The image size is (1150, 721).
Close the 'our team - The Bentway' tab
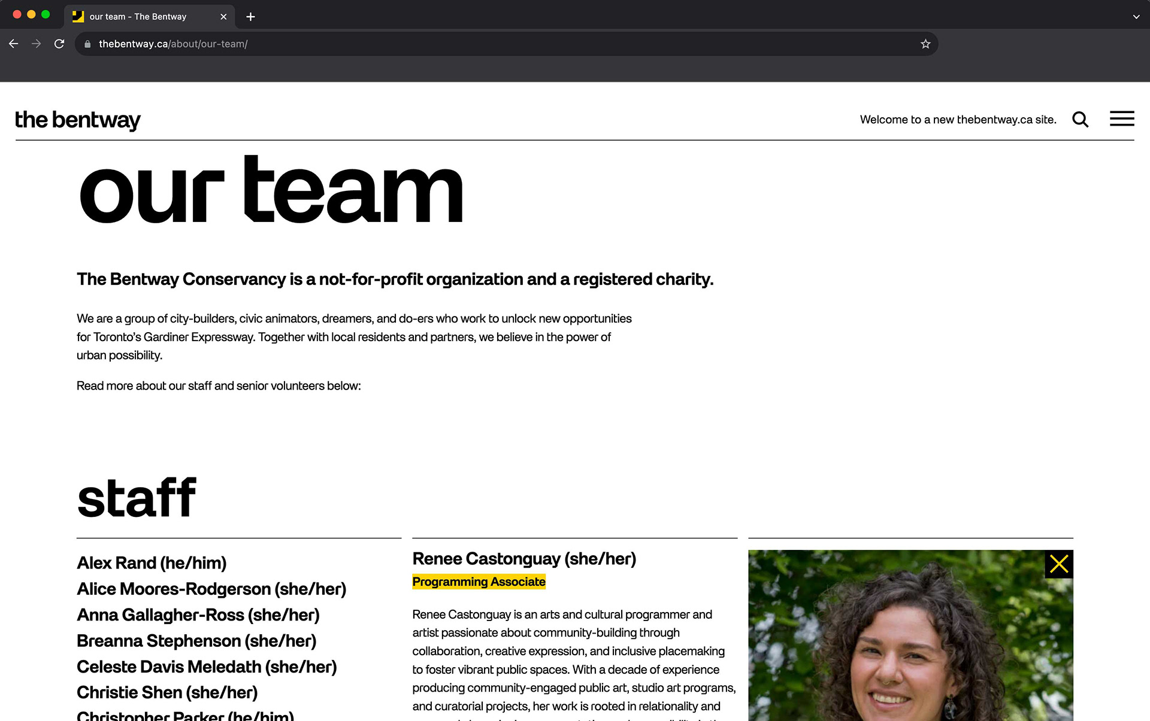[223, 17]
